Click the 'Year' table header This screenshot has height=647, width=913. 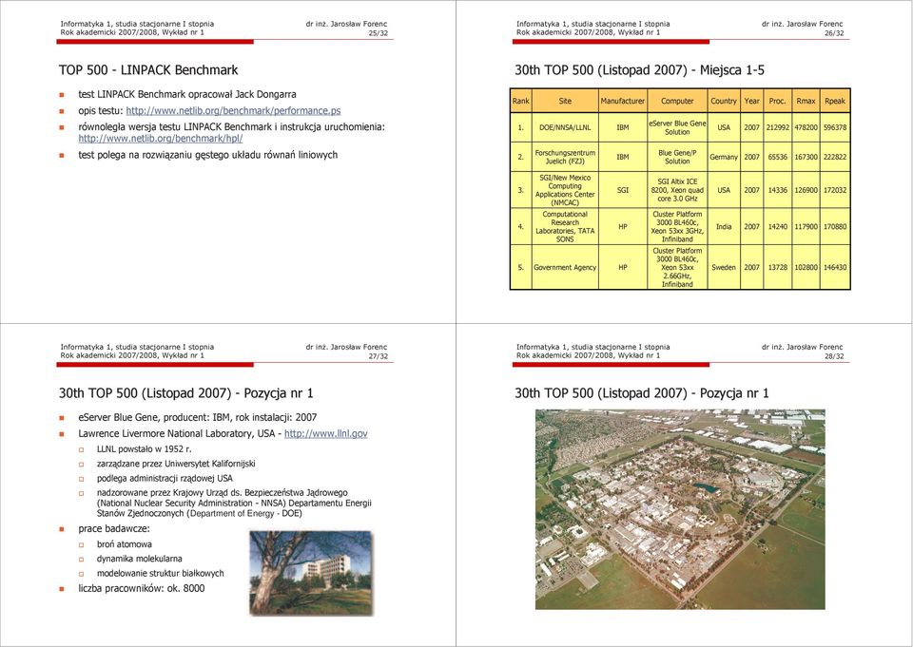point(751,101)
